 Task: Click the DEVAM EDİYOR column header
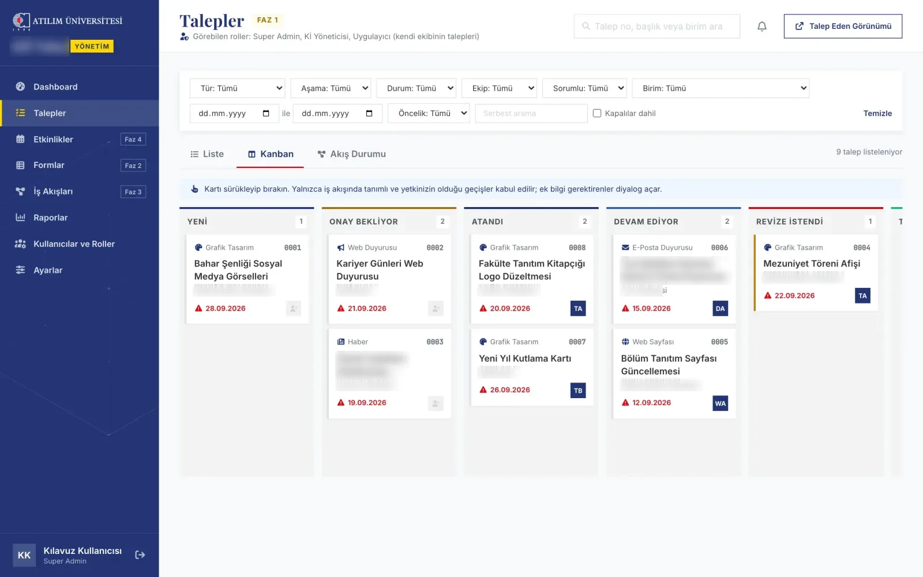coord(673,222)
